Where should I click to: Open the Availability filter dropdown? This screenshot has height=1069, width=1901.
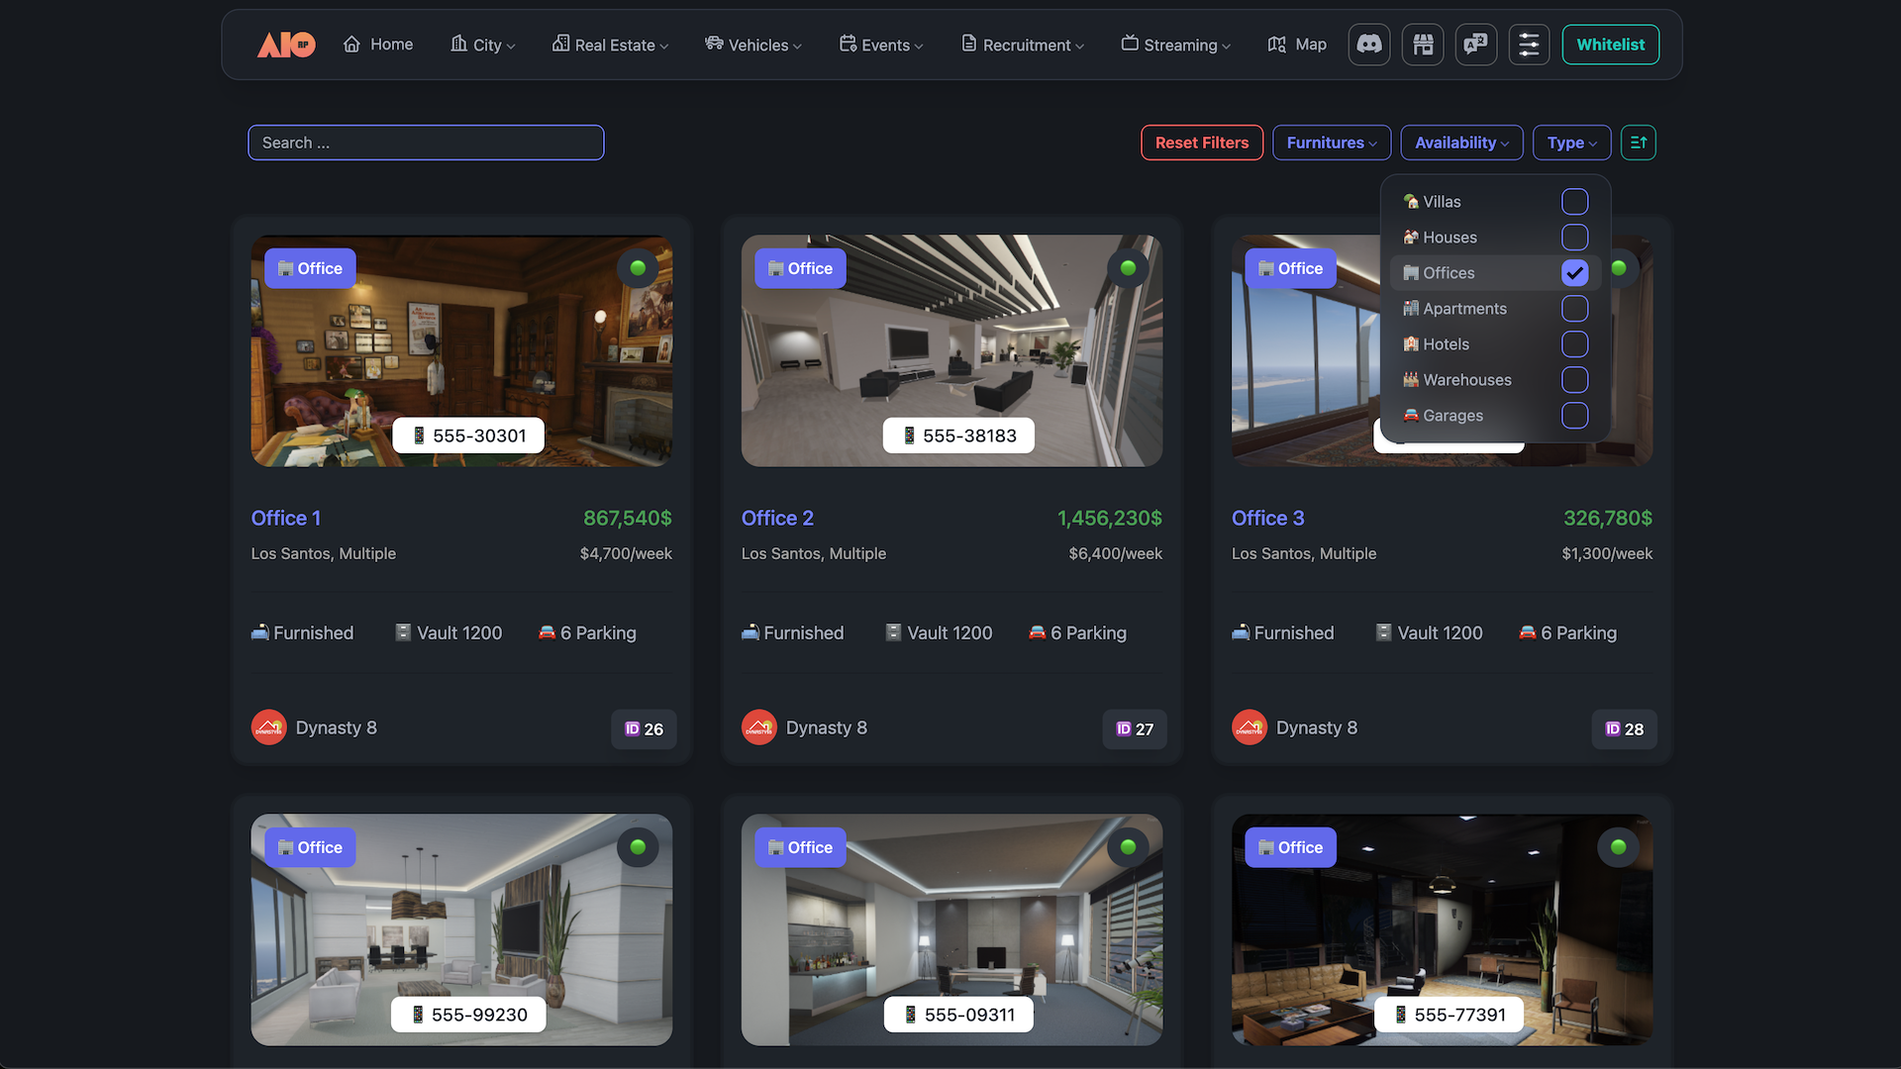pyautogui.click(x=1461, y=143)
